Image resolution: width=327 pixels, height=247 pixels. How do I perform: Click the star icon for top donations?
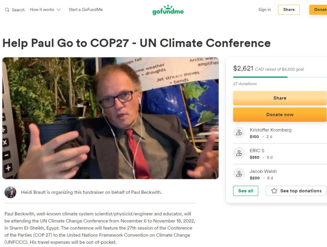(x=274, y=191)
